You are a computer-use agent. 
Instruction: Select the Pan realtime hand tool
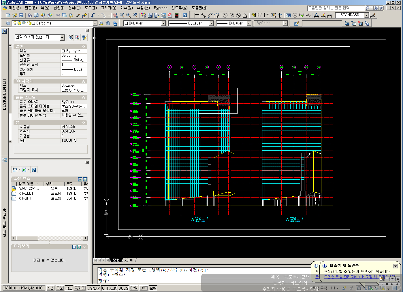(x=115, y=15)
